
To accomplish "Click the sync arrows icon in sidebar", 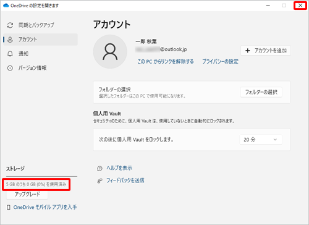I will click(x=10, y=25).
